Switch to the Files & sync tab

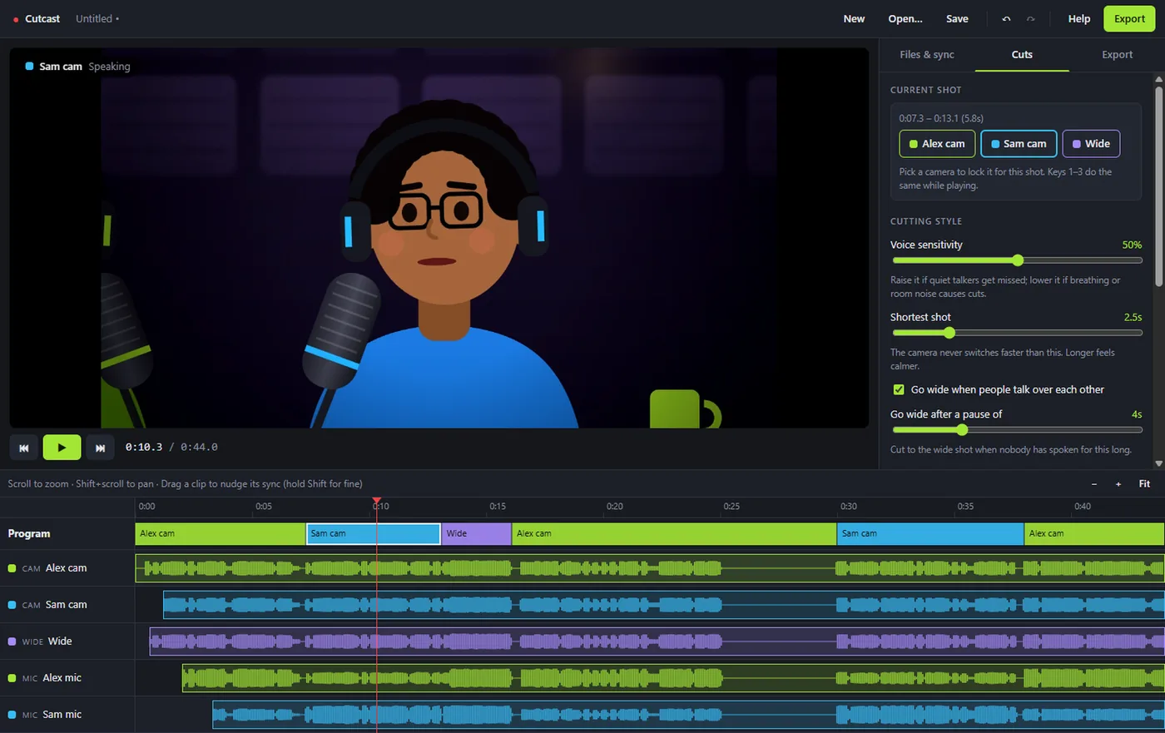click(927, 55)
